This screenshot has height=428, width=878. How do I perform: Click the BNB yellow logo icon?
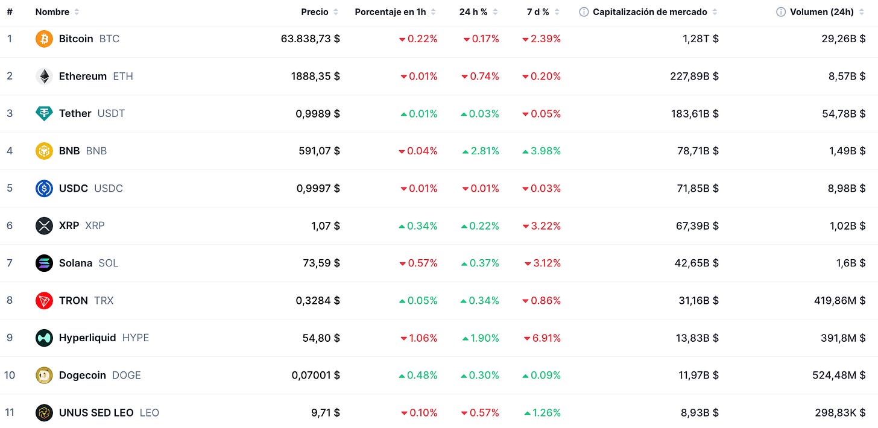pos(44,151)
